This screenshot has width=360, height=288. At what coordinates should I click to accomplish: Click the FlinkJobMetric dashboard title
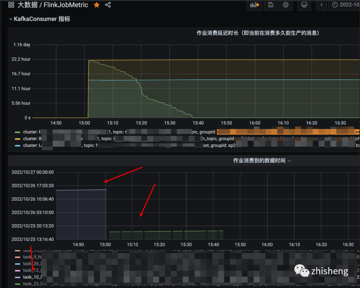(66, 5)
